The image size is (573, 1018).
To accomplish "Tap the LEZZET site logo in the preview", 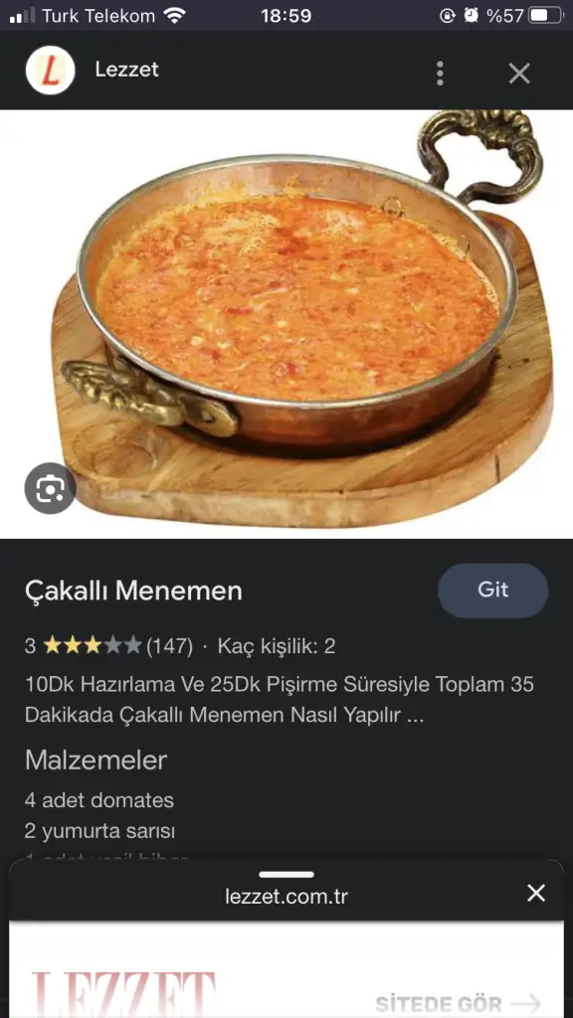I will point(123,993).
